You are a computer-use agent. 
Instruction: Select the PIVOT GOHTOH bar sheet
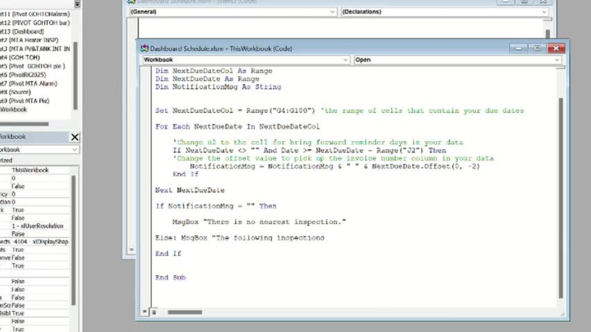point(35,22)
